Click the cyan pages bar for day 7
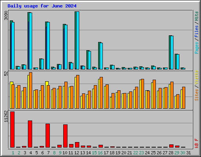The height and width of the screenshot is (157, 201). coord(48,46)
